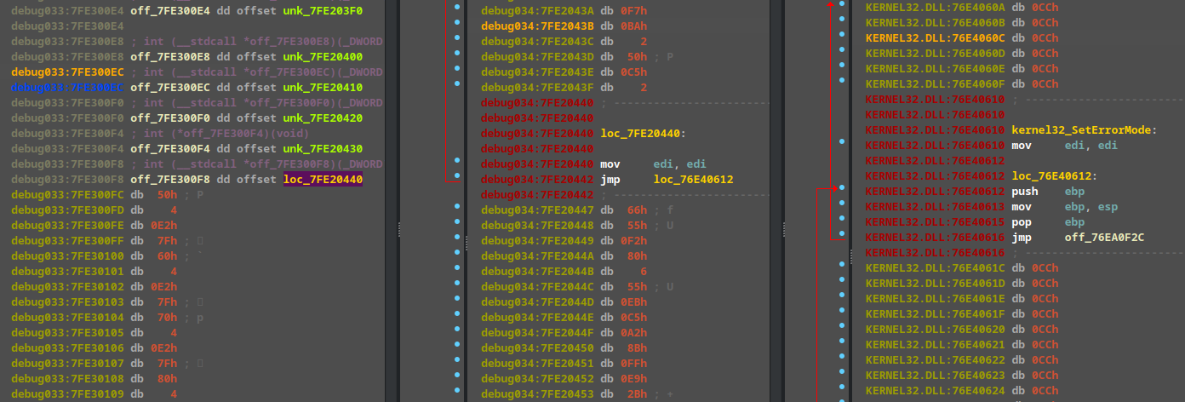Click the __stdcall *off_7FE300E8 comment line

pyautogui.click(x=256, y=42)
